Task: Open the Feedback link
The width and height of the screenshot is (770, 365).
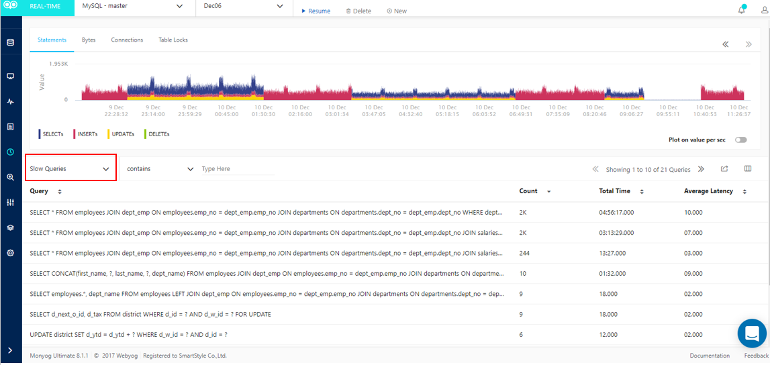Action: click(757, 356)
